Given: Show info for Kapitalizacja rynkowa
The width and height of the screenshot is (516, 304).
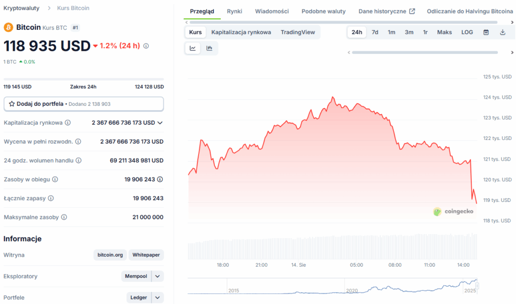Looking at the screenshot, I should (68, 123).
